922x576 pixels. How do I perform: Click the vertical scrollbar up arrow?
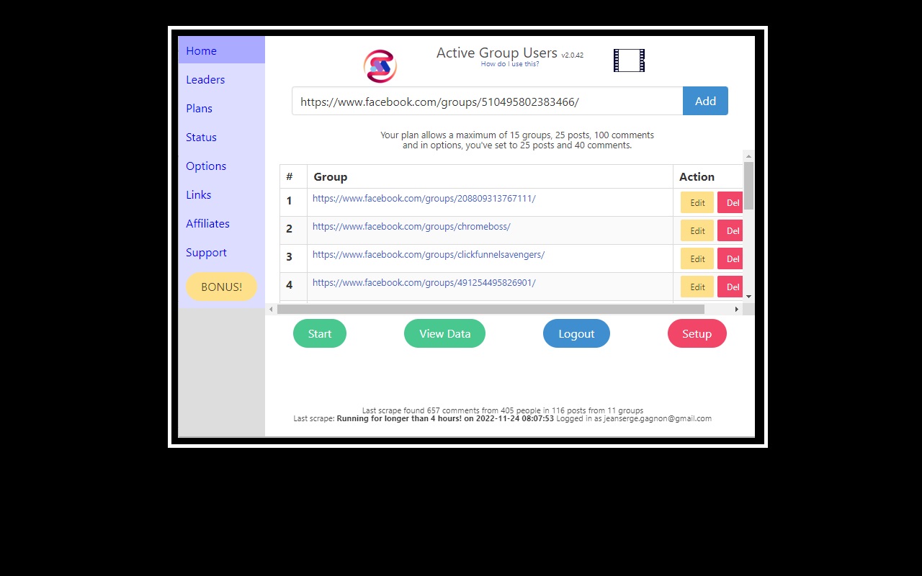(748, 156)
